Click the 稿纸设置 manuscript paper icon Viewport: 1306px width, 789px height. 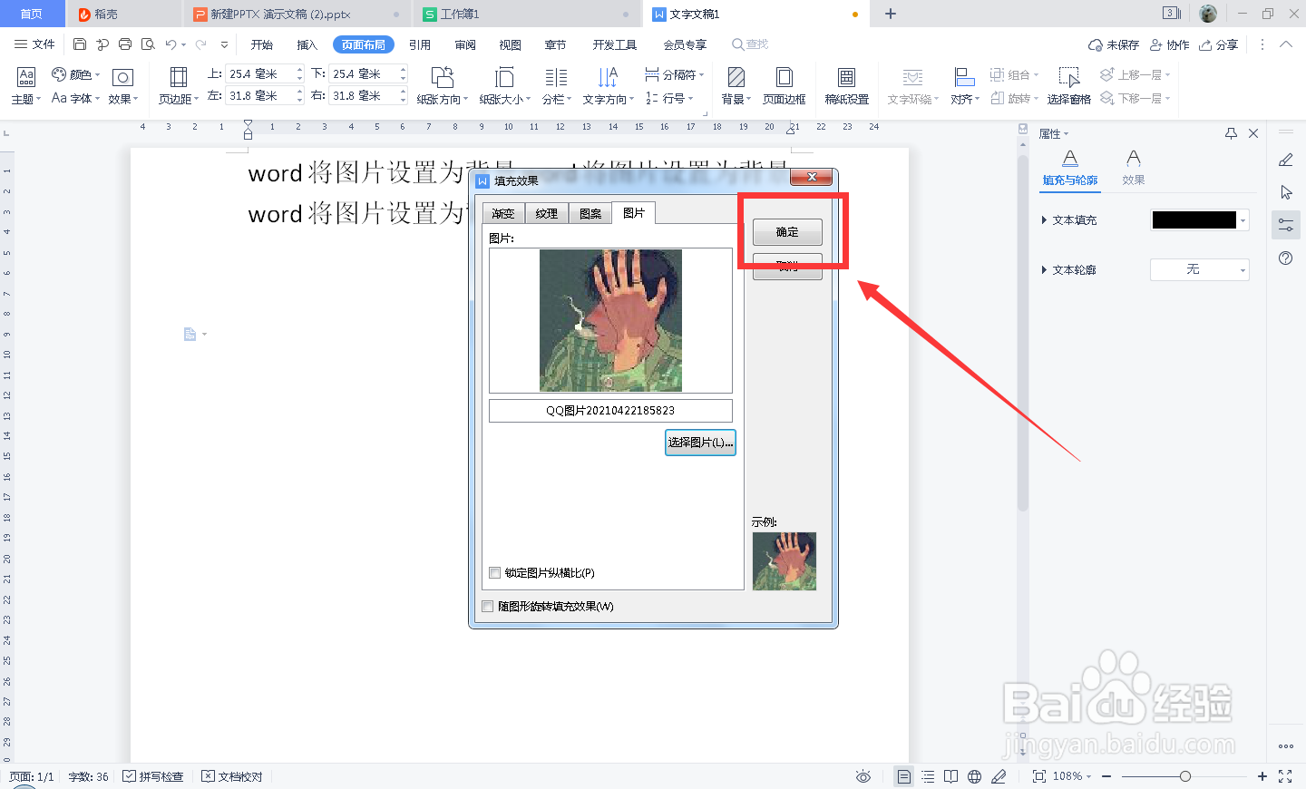click(846, 86)
